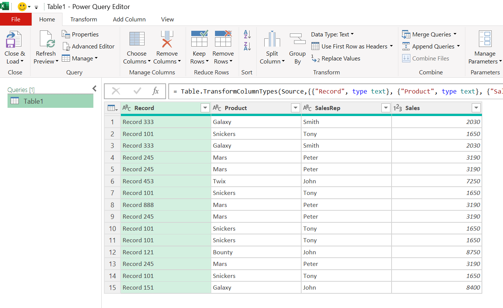Select the Product column header
Screen dimensions: 503x308
coord(256,108)
